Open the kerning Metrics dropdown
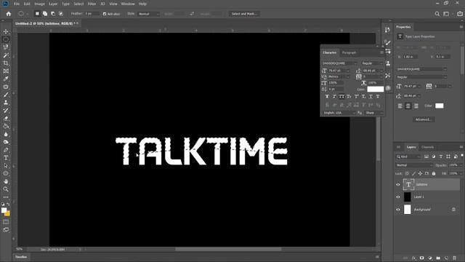Screen dimensions: 465x262 click(x=339, y=76)
